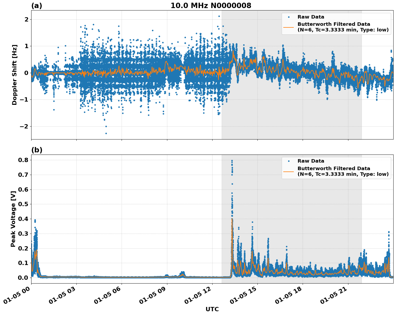
Task: Select the subplot label (b)
Action: pos(37,149)
